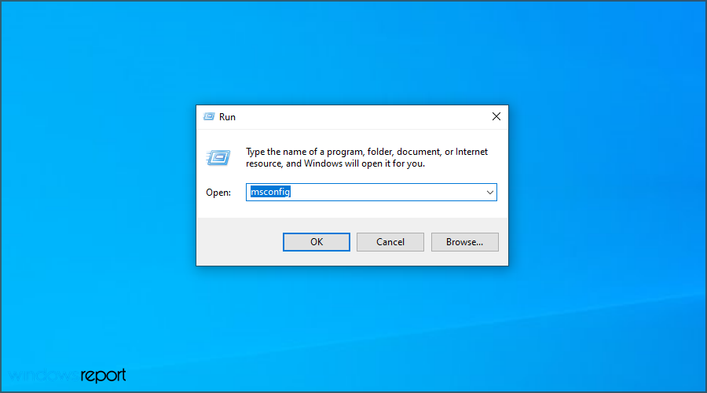707x393 pixels.
Task: Click the large Run program icon
Action: click(218, 157)
